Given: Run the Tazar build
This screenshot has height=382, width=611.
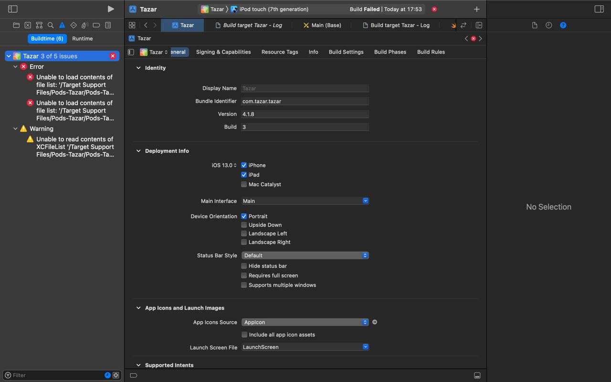Looking at the screenshot, I should (x=111, y=9).
